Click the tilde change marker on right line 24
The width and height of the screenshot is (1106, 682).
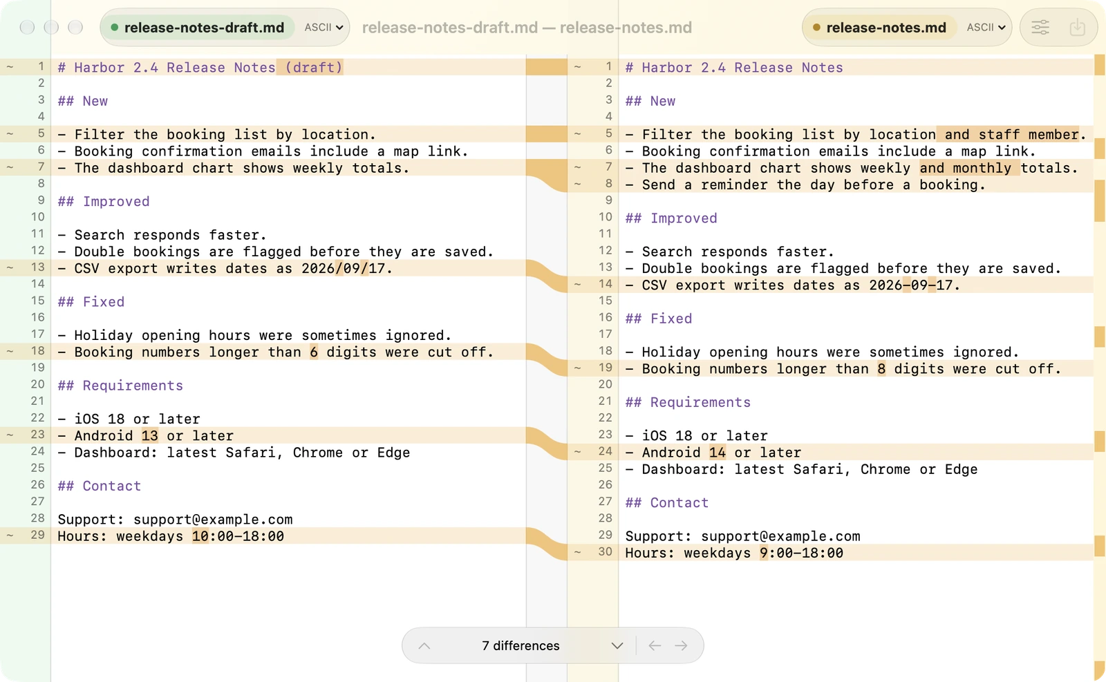click(577, 452)
